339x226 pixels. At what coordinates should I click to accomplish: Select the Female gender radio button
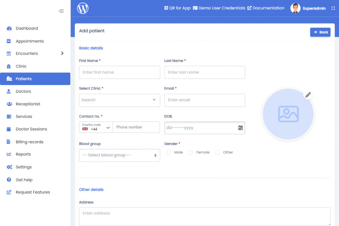191,153
